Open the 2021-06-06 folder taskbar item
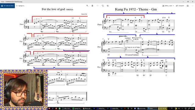This screenshot has height=110, width=195. (x=162, y=108)
